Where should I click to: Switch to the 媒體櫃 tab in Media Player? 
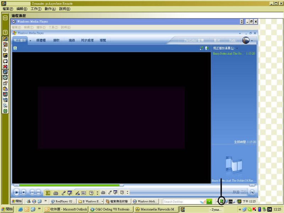click(x=41, y=40)
